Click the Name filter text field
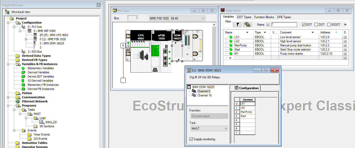The height and width of the screenshot is (148, 355). click(284, 25)
